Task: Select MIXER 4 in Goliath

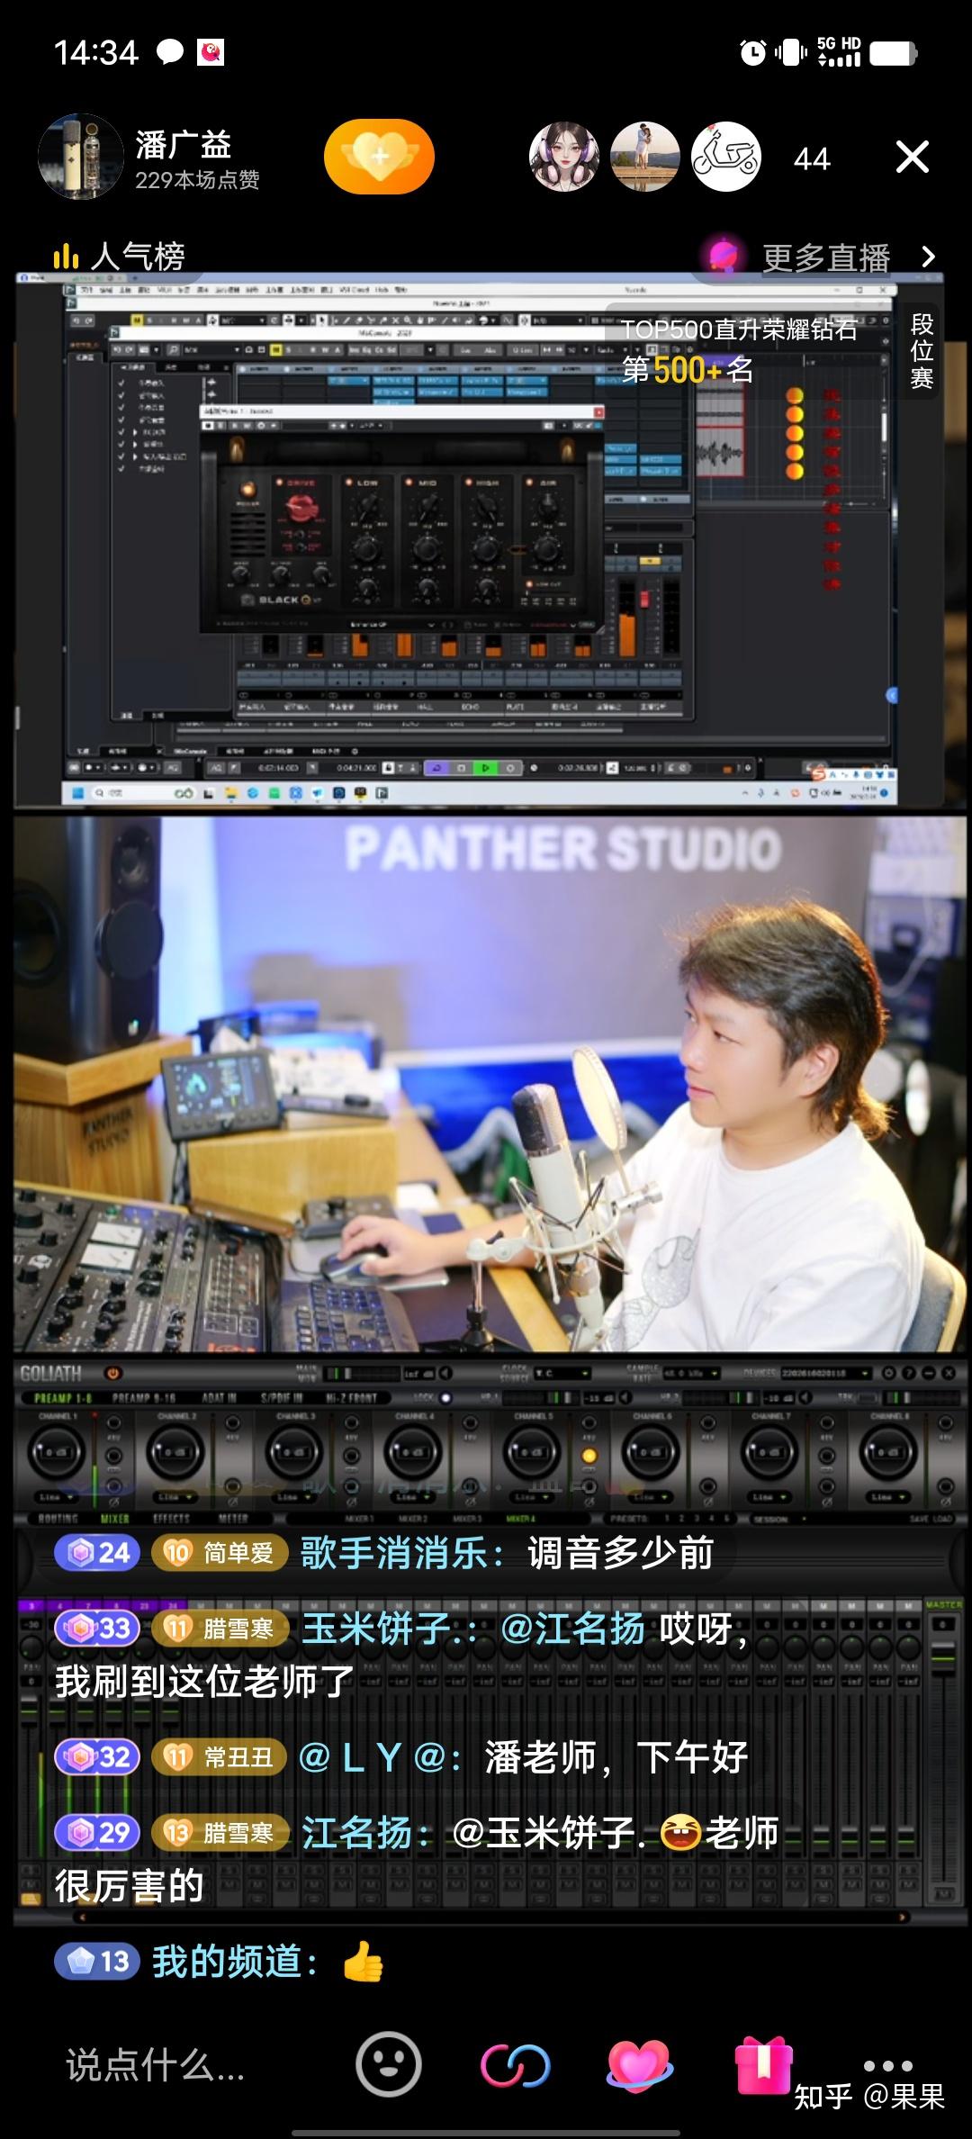Action: (520, 1519)
